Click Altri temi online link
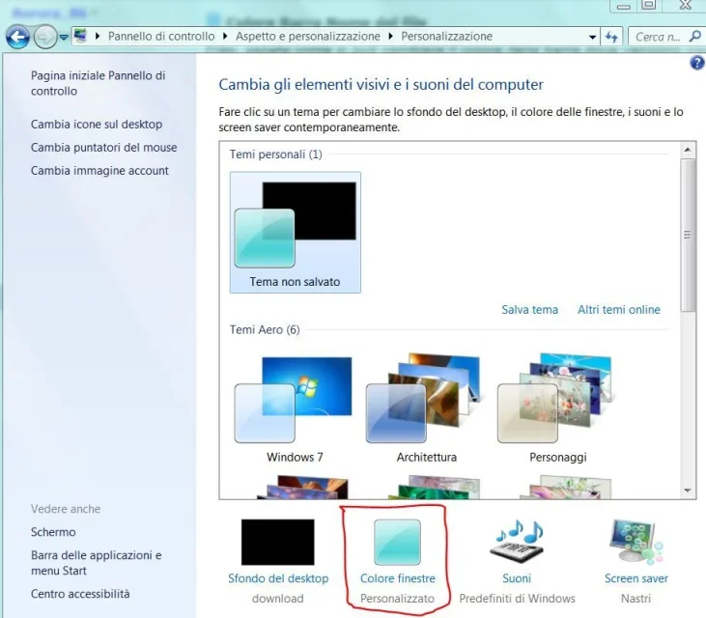 (x=619, y=310)
